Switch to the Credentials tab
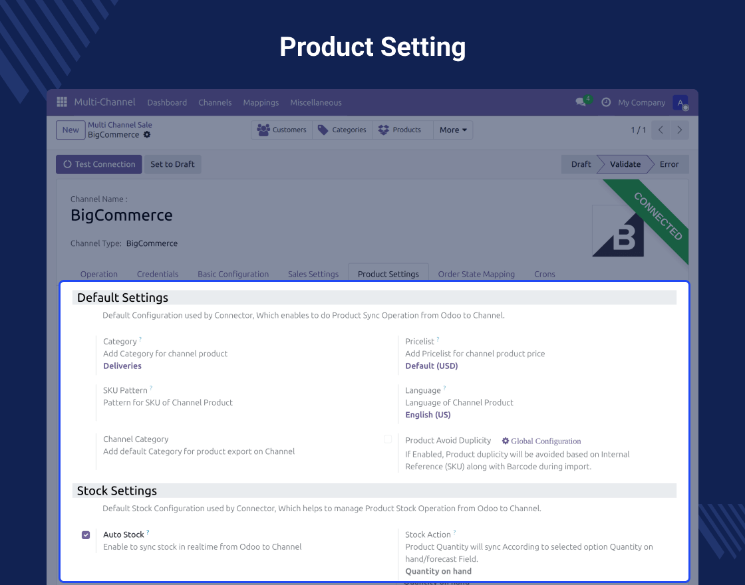Screen dimensions: 745x585 [x=158, y=274]
